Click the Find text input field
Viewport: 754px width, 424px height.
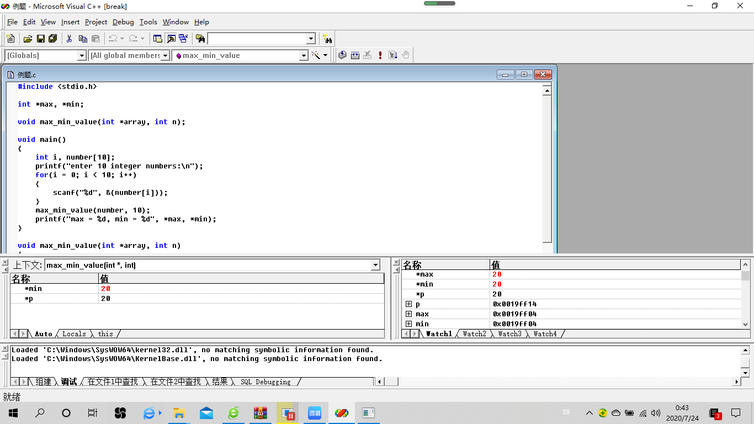pos(257,39)
